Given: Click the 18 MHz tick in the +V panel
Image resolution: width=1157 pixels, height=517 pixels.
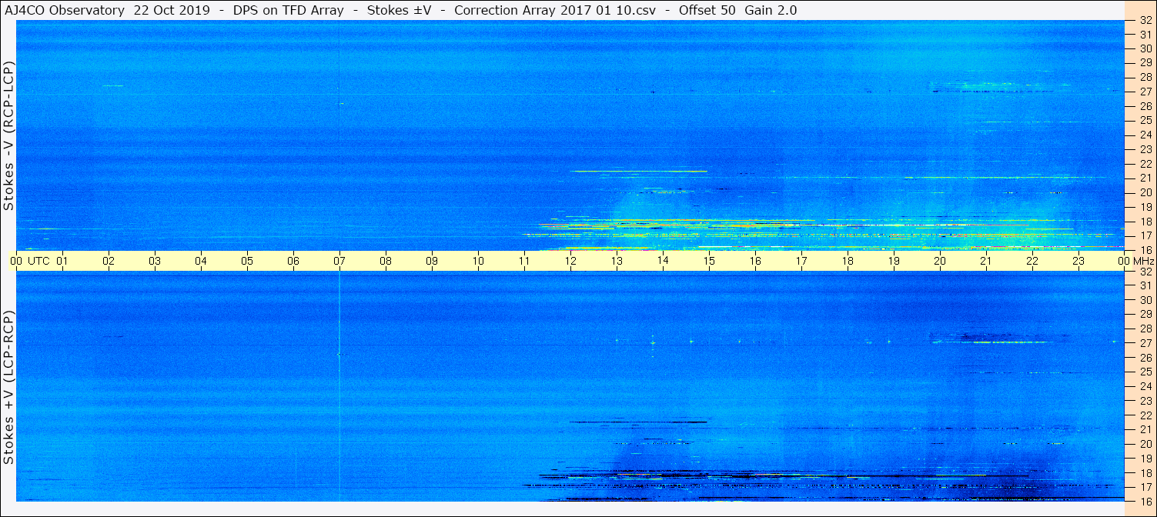Looking at the screenshot, I should tap(1145, 473).
